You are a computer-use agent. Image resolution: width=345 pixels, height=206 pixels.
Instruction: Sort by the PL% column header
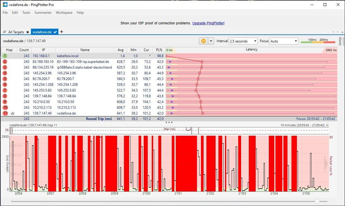click(159, 50)
